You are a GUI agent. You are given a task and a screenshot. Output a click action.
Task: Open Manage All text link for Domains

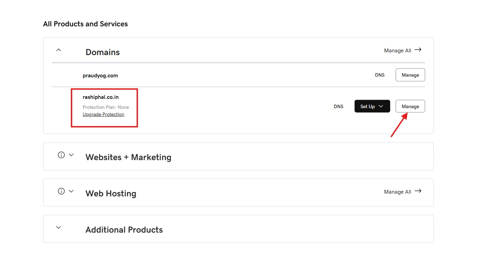coord(397,51)
